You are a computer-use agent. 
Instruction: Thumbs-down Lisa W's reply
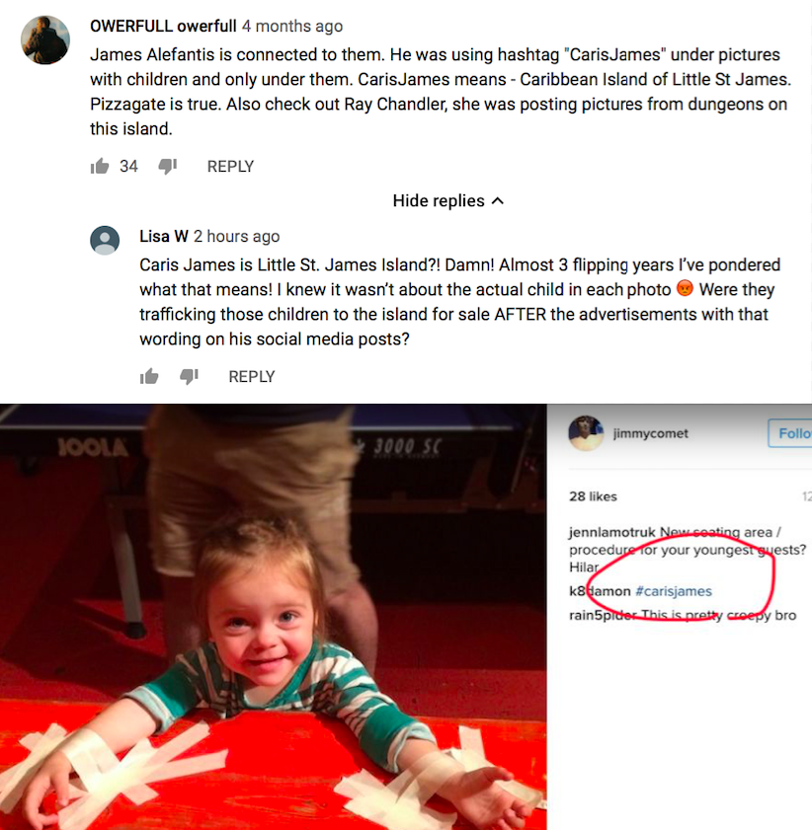click(189, 376)
